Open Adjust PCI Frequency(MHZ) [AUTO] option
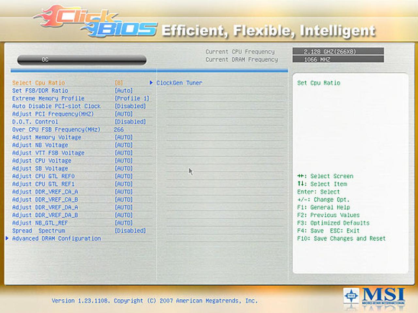Image resolution: width=418 pixels, height=313 pixels. [x=123, y=114]
